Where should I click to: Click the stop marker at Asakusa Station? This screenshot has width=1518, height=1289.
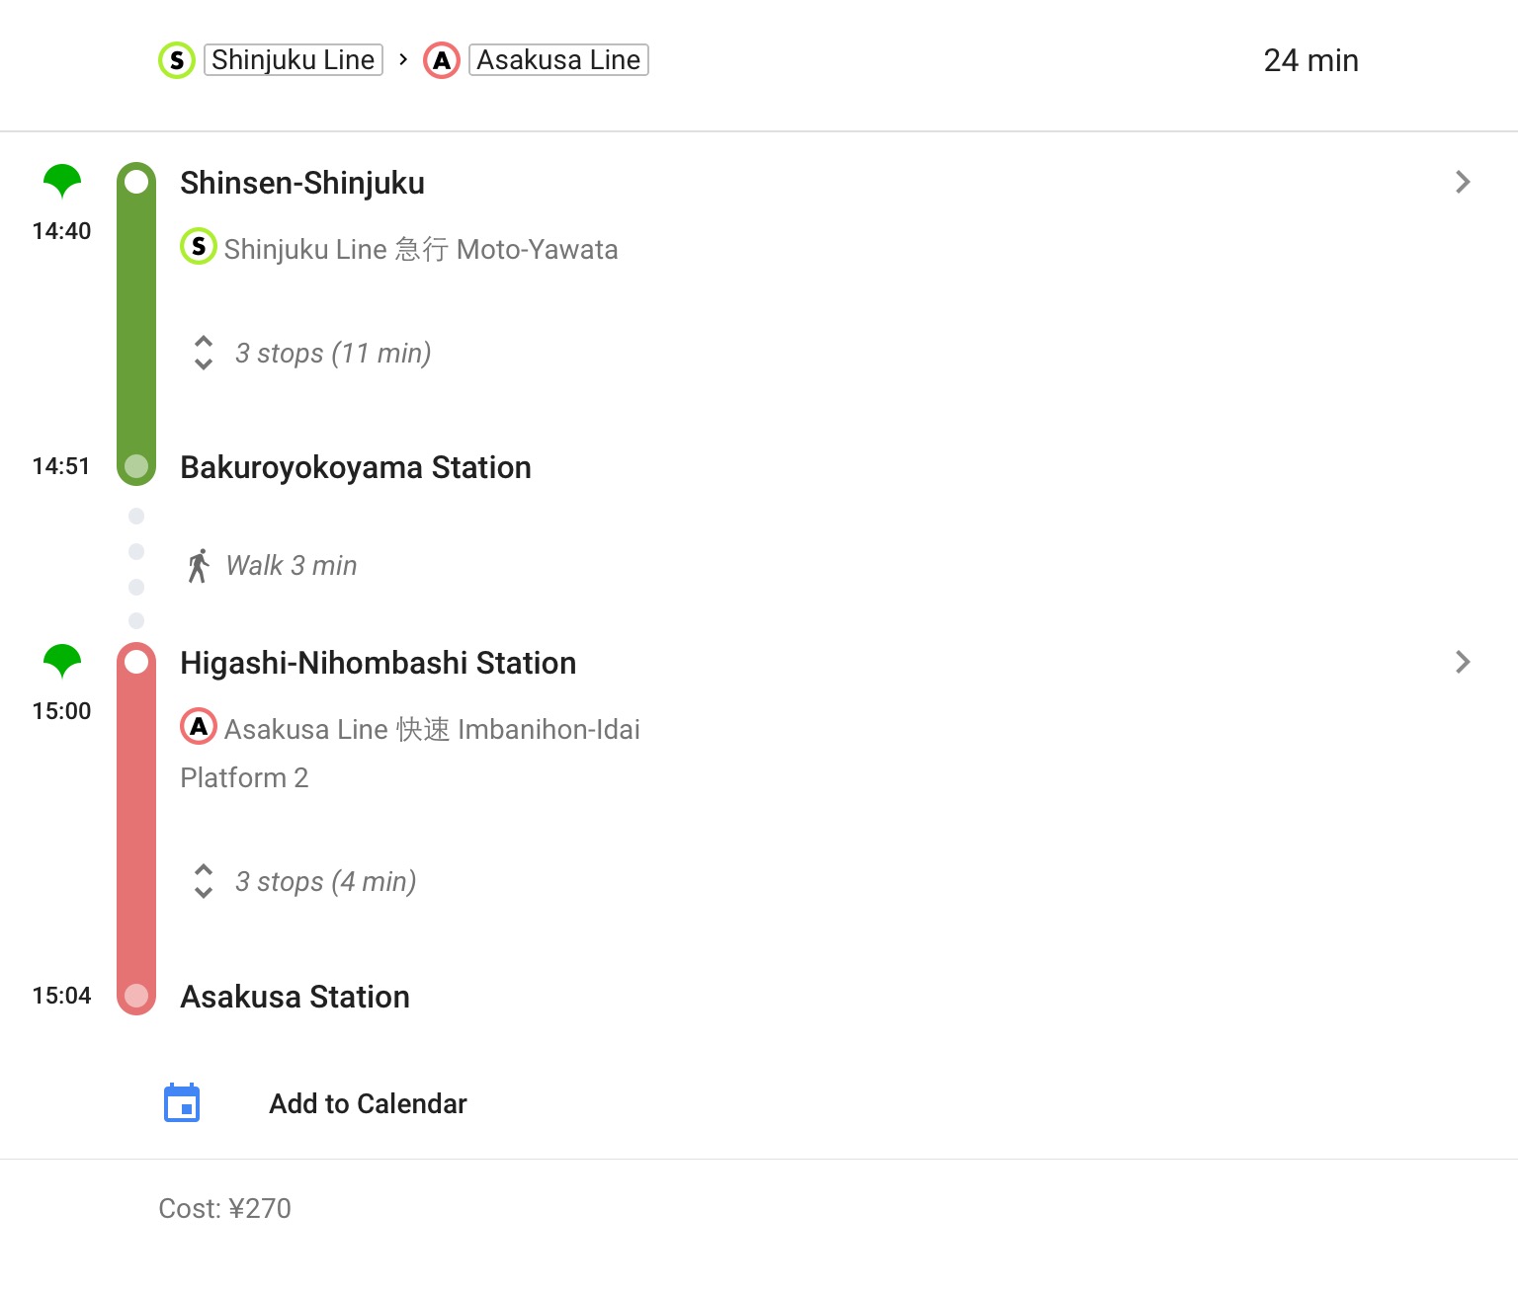click(x=136, y=996)
